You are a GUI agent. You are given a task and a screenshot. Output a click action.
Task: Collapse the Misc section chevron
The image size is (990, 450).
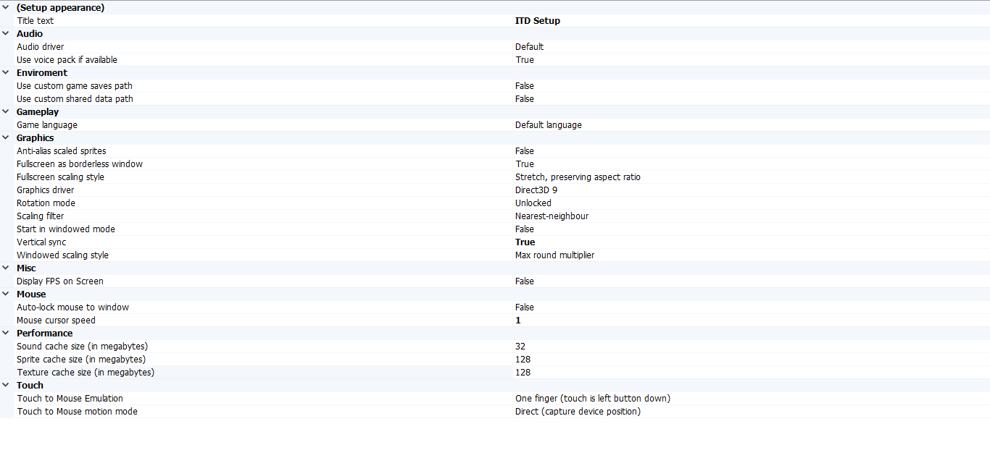pos(6,268)
